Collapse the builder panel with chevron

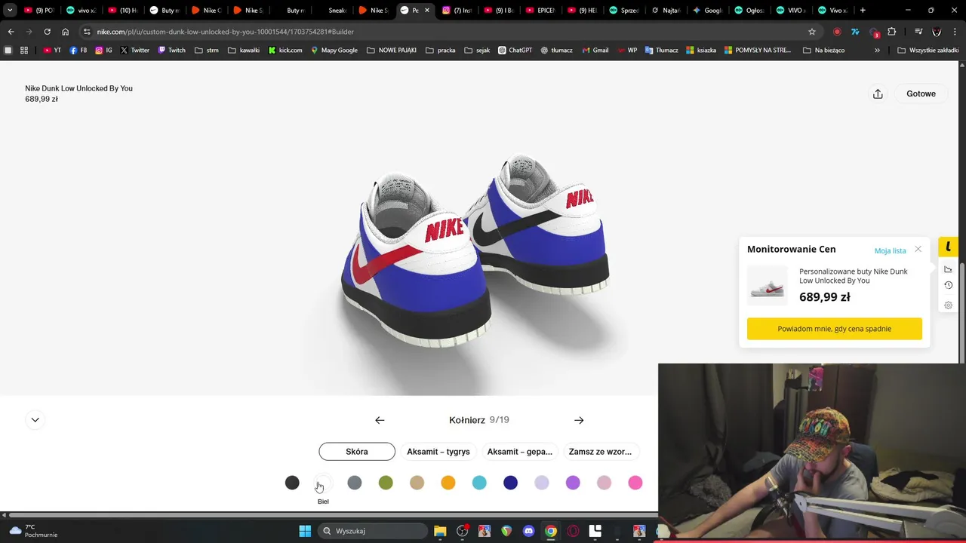click(35, 419)
